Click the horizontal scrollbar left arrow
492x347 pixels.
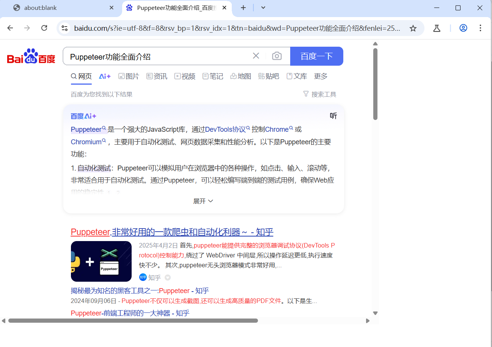coord(3,321)
